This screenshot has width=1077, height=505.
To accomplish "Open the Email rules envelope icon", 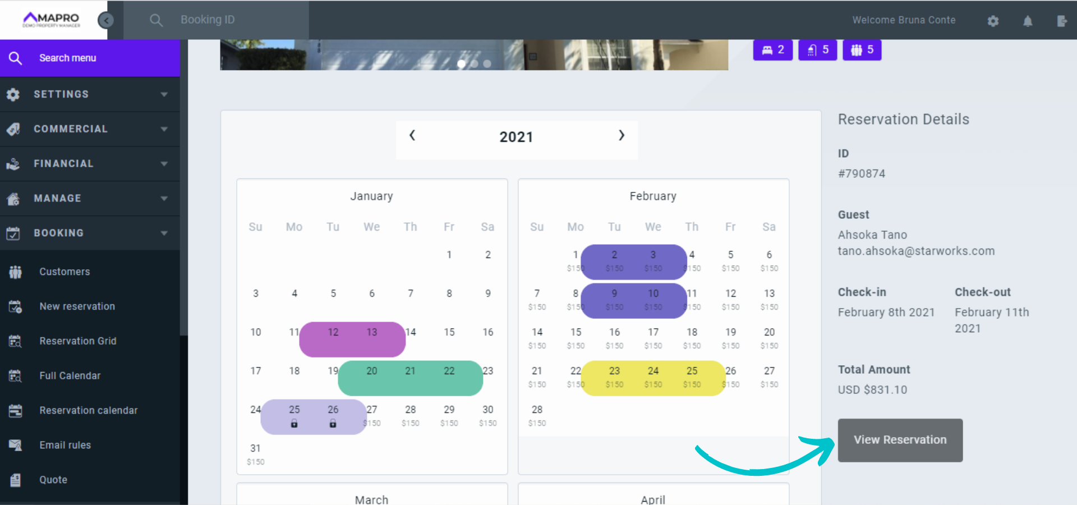I will point(15,444).
